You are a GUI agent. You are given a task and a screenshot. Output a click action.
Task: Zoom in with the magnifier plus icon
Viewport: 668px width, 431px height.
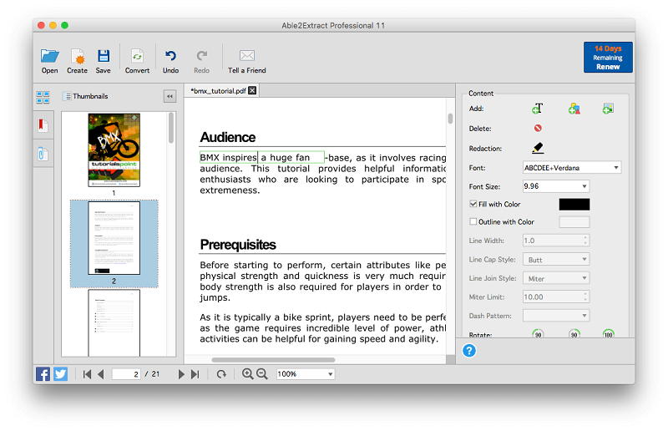(x=247, y=374)
